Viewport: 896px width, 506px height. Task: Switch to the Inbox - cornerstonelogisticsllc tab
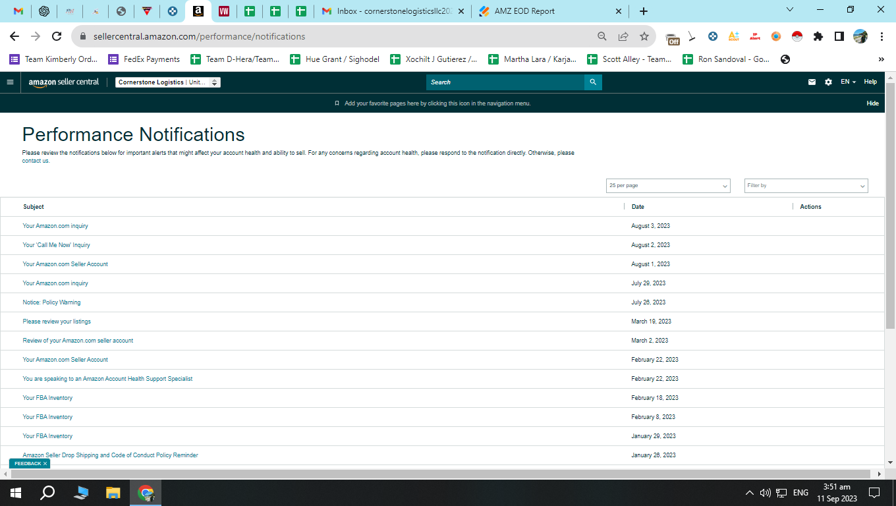point(393,11)
